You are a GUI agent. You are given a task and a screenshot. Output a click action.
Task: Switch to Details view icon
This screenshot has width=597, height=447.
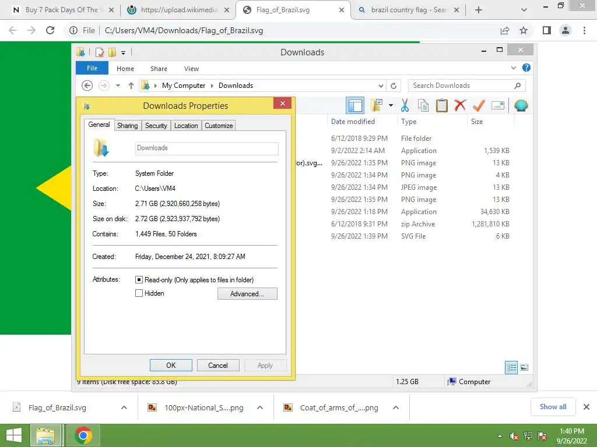pyautogui.click(x=511, y=367)
